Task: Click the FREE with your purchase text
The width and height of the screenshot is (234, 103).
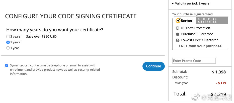Action: pos(200,46)
